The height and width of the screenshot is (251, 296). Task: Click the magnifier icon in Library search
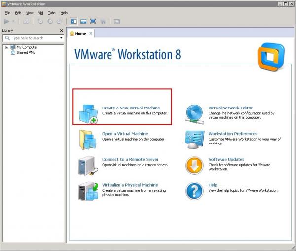[x=7, y=38]
